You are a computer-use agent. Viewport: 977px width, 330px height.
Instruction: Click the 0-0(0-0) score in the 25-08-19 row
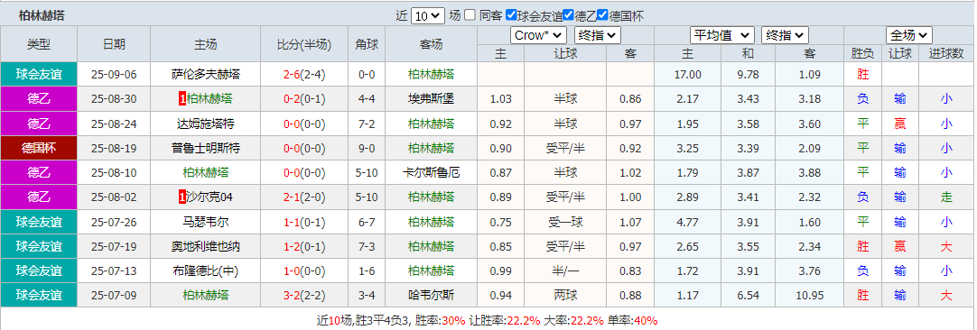pos(304,148)
